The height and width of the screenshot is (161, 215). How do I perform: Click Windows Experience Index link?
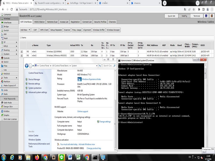click(91, 79)
